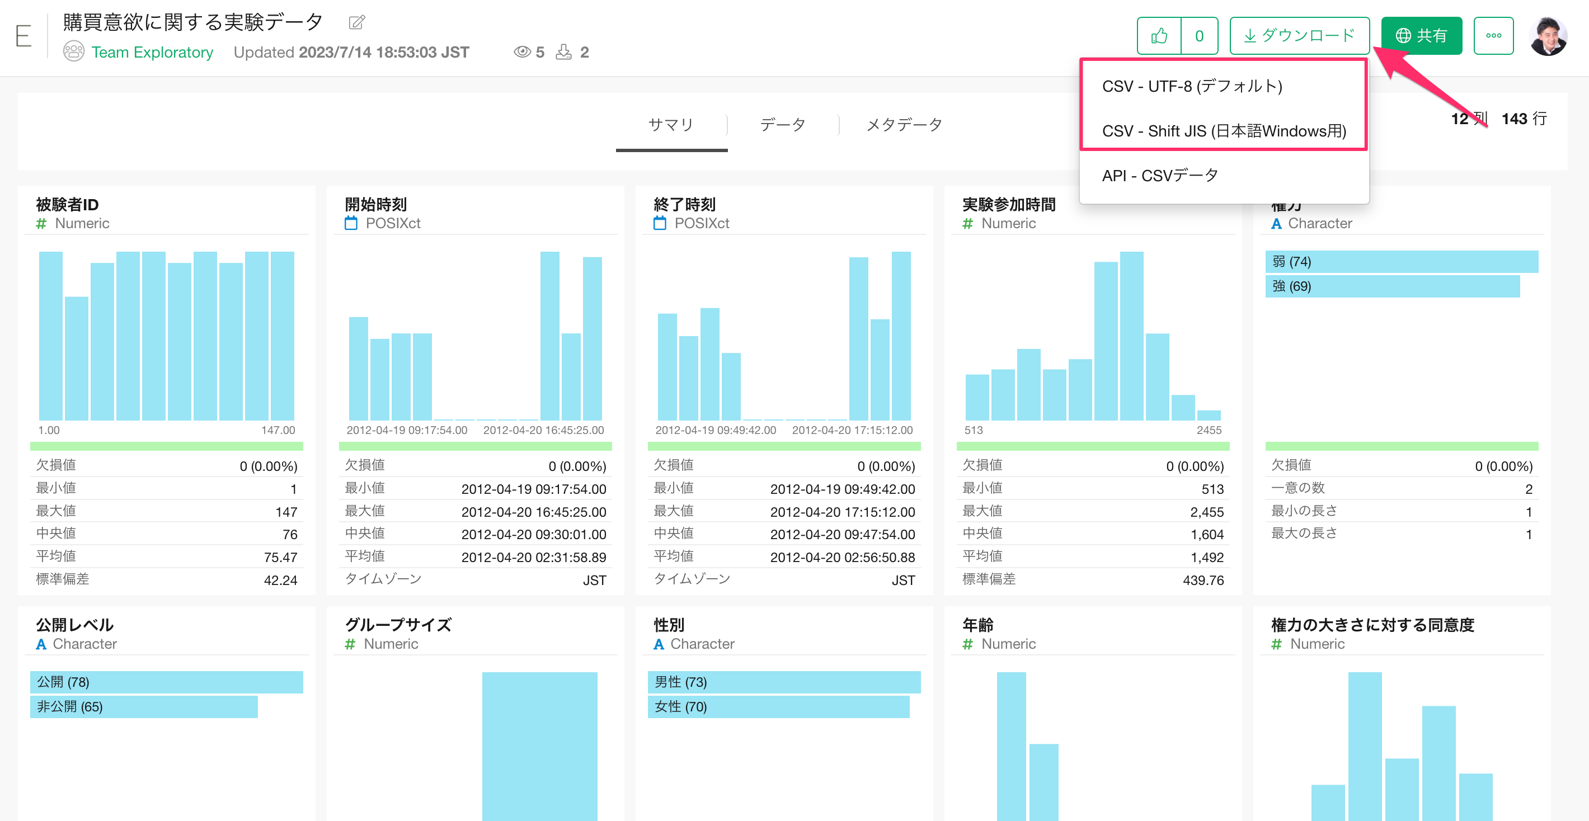
Task: Click the download count icon
Action: [563, 53]
